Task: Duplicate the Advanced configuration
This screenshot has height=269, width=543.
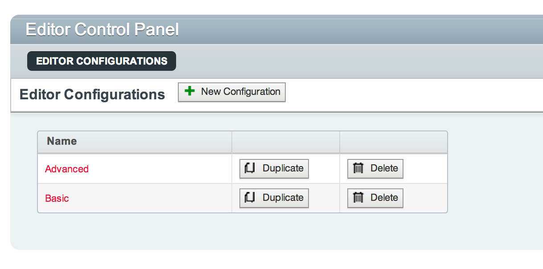Action: pyautogui.click(x=274, y=169)
